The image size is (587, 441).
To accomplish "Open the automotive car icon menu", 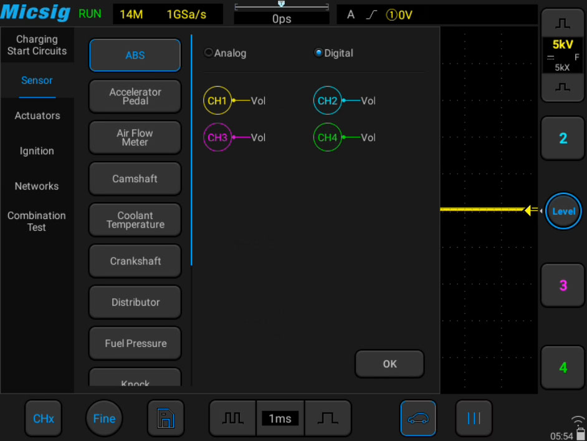I will pyautogui.click(x=418, y=418).
